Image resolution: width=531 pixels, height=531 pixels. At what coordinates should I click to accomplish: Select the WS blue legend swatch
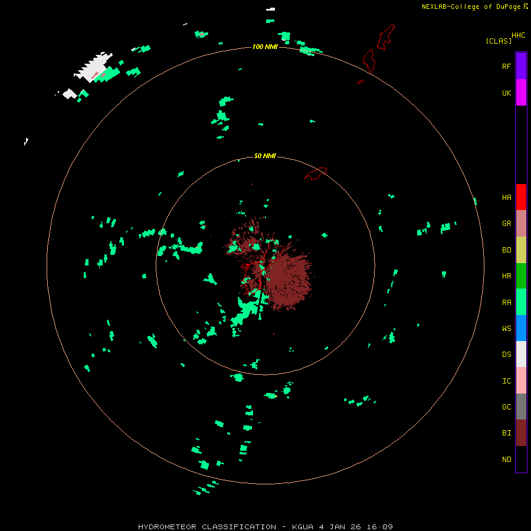coord(521,328)
